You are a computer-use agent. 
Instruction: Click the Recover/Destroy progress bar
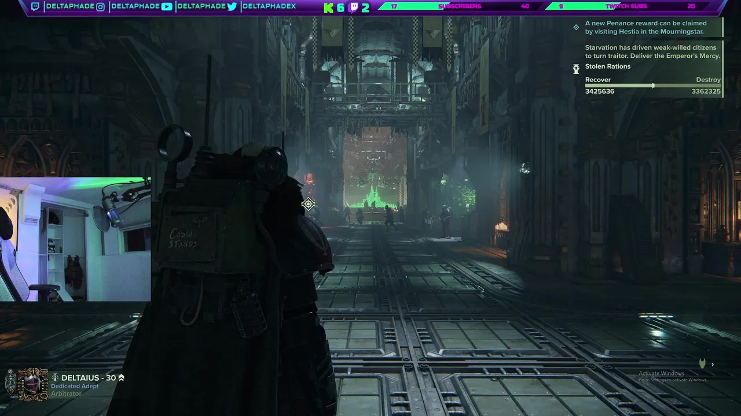pos(653,86)
